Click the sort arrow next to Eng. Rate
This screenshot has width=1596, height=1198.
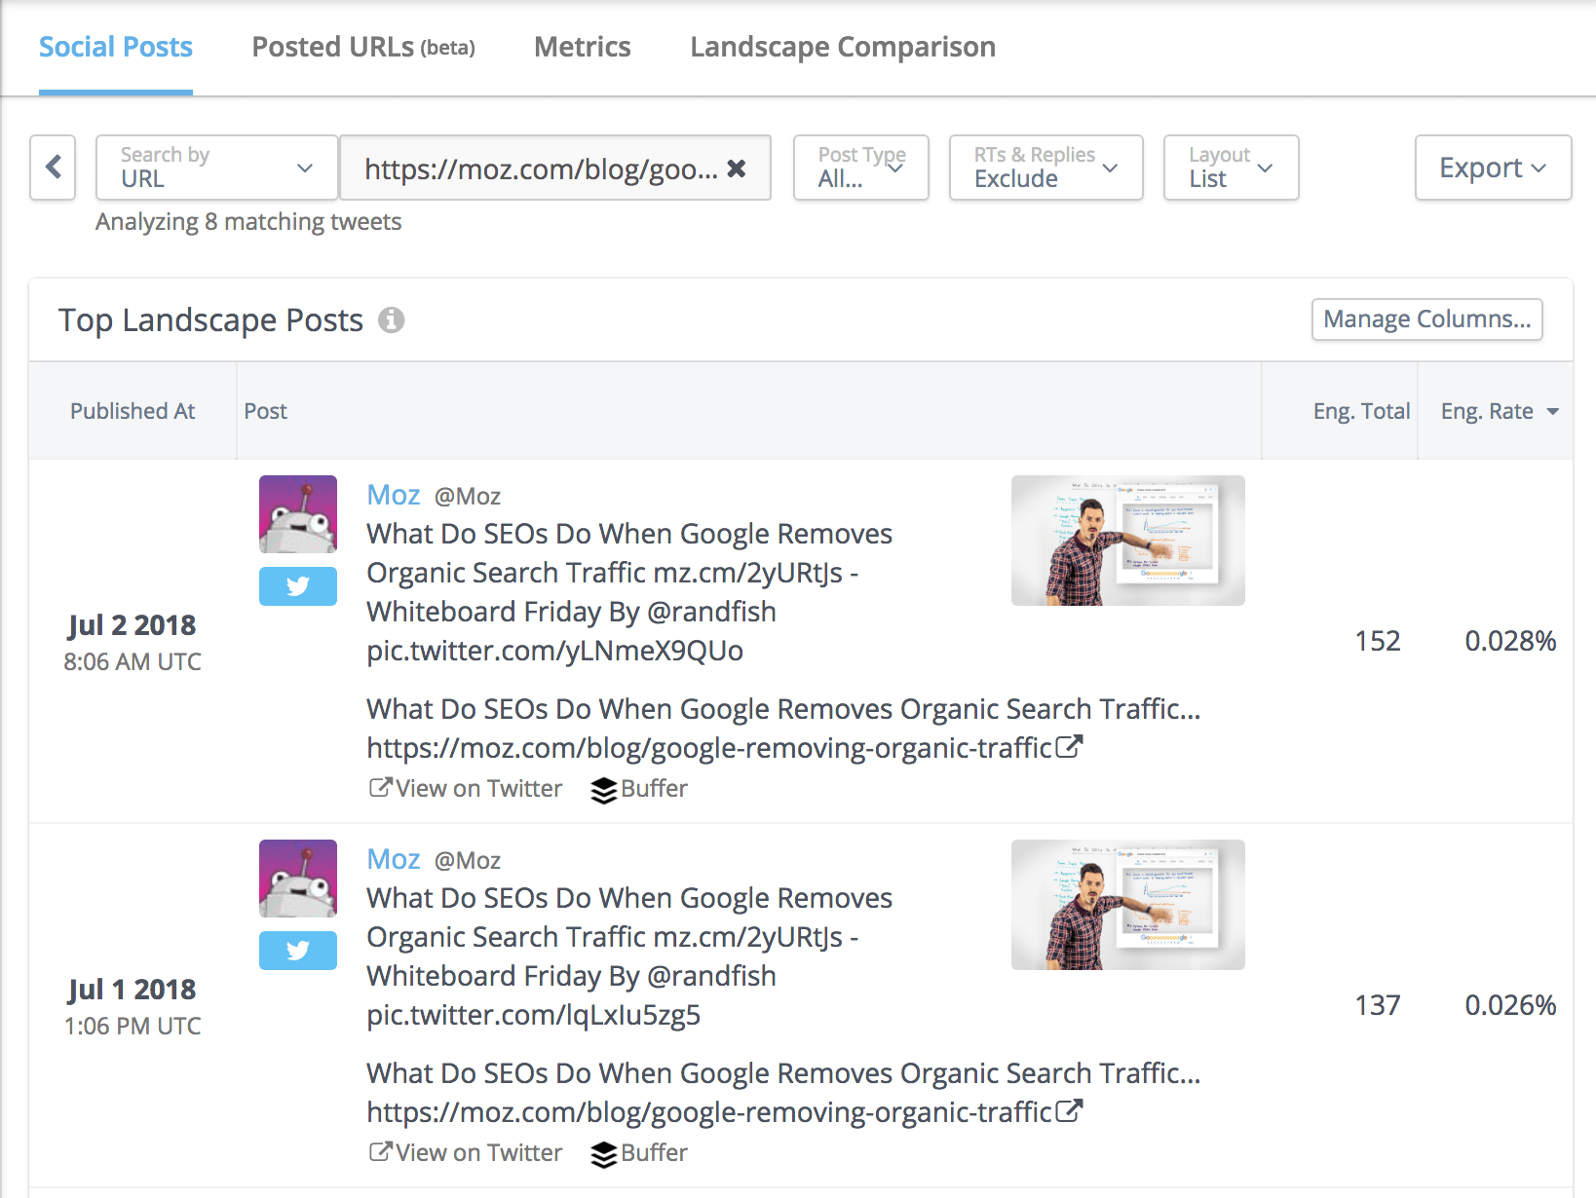pos(1553,412)
